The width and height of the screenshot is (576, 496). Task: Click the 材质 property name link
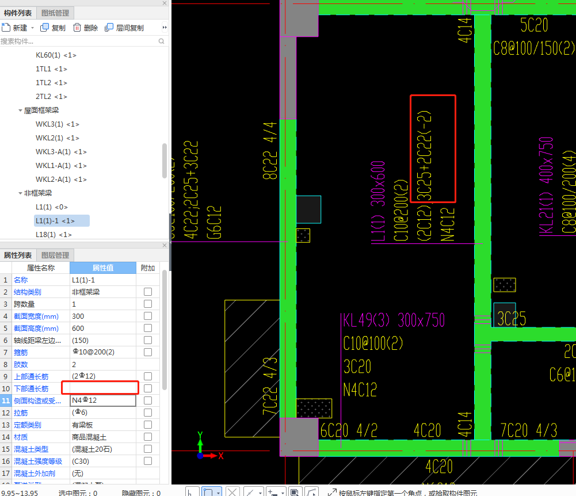coord(21,437)
